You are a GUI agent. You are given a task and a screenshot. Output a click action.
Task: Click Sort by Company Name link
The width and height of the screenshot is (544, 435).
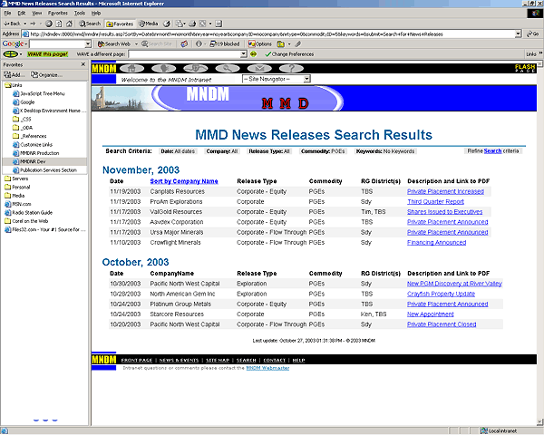[184, 181]
